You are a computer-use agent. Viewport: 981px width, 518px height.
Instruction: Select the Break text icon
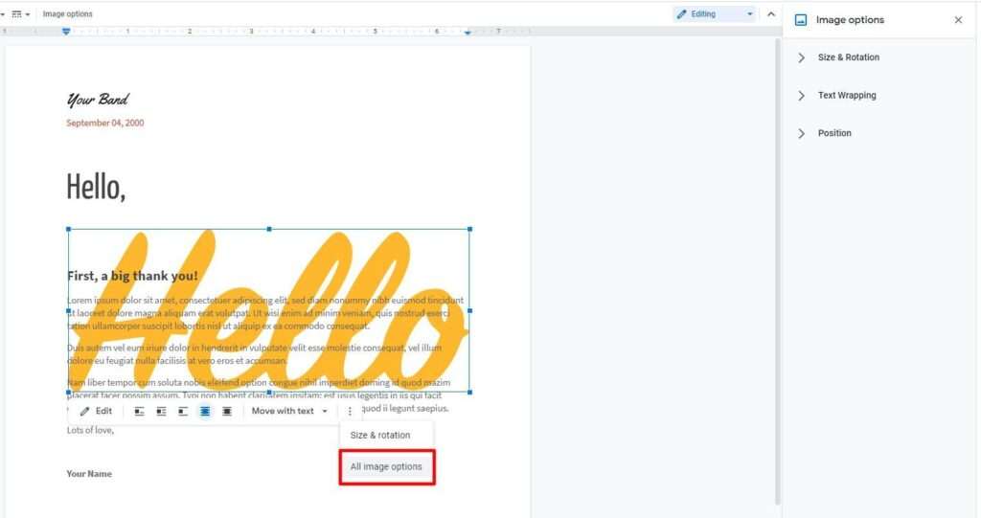tap(183, 411)
